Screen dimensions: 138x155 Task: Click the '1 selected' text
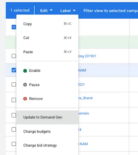[x=20, y=10]
